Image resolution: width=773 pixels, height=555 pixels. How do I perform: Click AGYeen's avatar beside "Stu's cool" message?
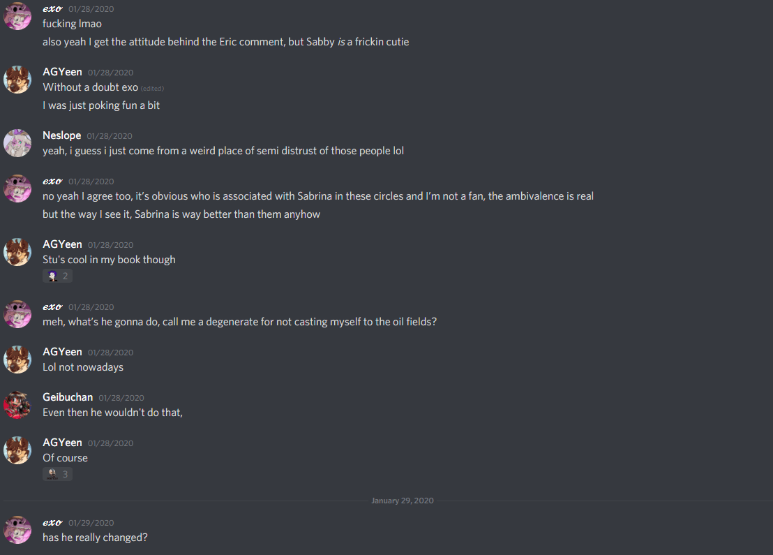[x=17, y=252]
